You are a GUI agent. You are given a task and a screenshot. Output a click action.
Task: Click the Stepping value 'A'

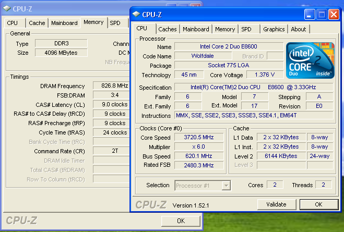(319, 96)
